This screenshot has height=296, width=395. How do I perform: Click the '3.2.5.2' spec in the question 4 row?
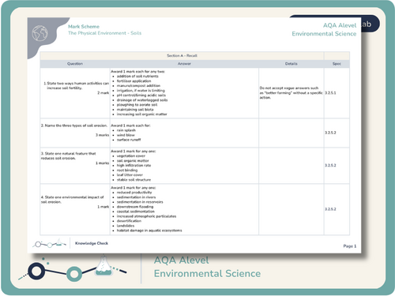[330, 209]
